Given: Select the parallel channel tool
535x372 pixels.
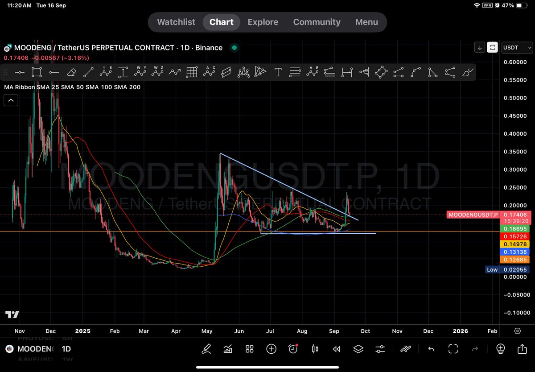Looking at the screenshot, I should click(226, 72).
